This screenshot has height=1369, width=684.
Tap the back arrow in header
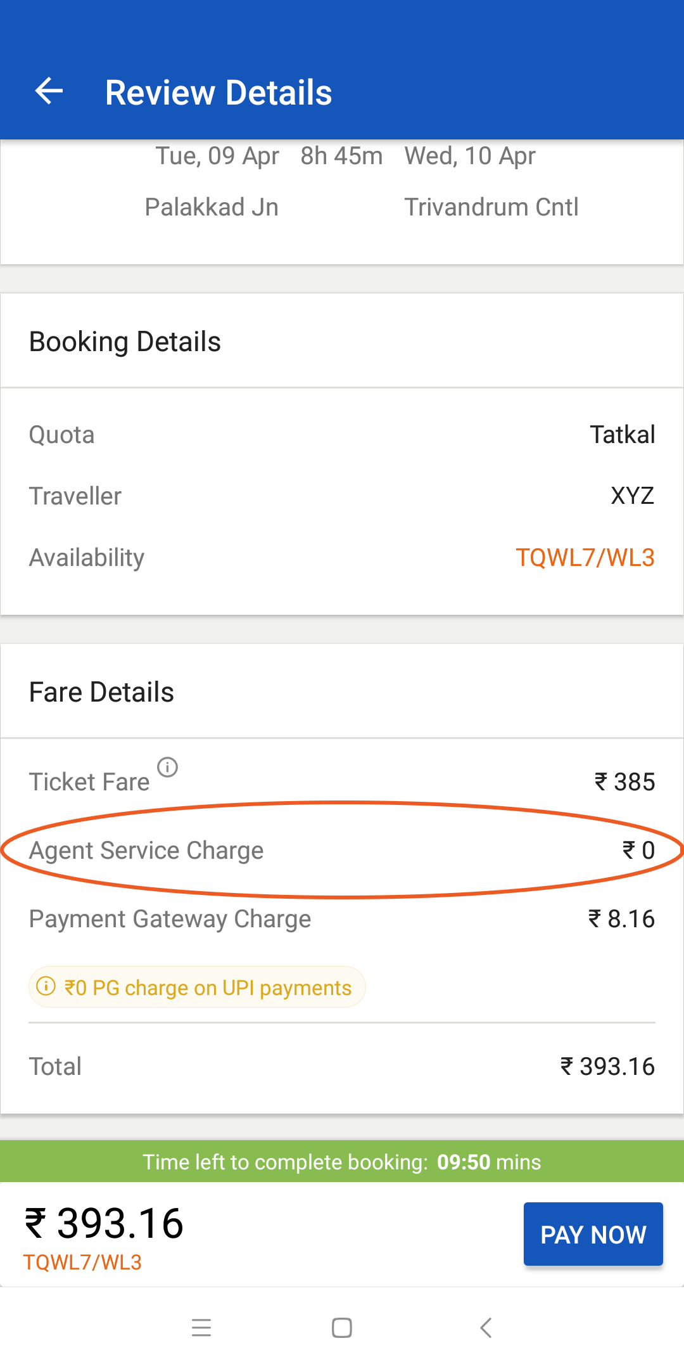point(49,92)
